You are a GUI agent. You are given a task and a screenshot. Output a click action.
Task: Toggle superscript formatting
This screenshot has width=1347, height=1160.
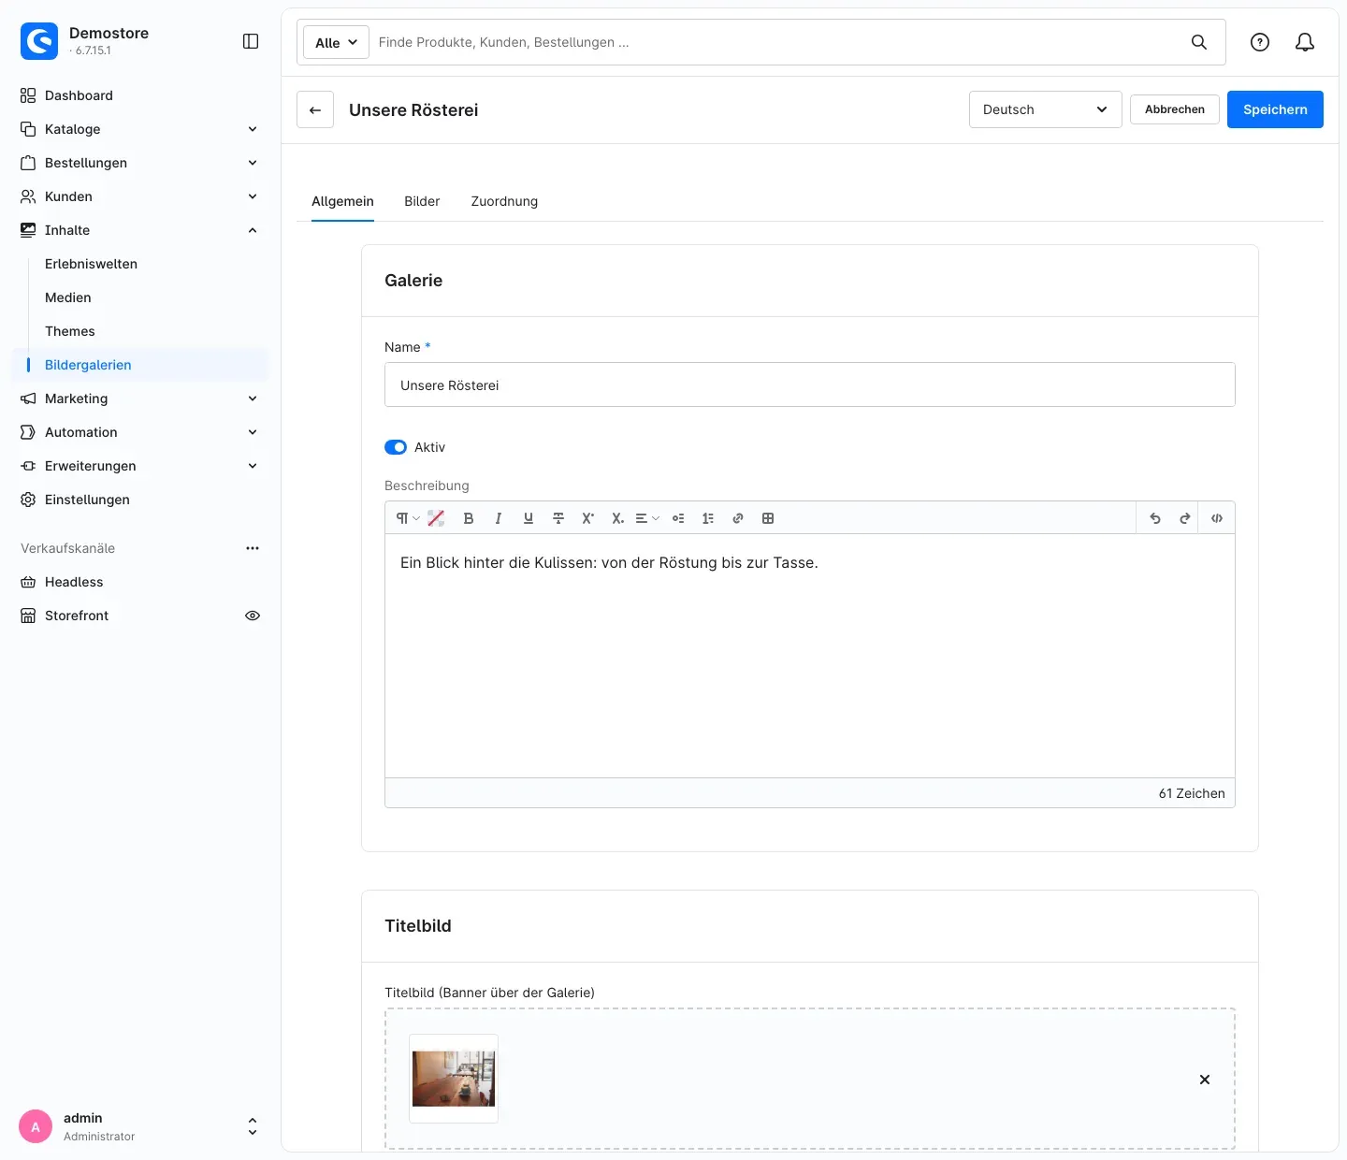coord(587,518)
